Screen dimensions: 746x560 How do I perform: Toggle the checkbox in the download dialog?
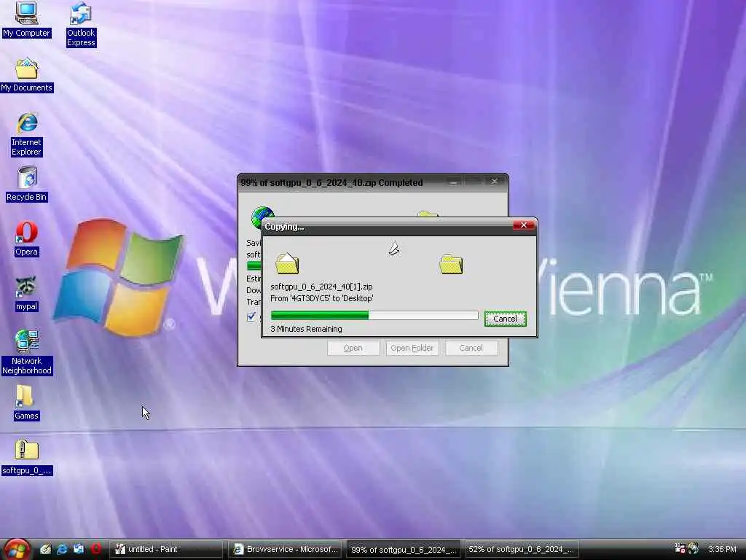pos(251,316)
